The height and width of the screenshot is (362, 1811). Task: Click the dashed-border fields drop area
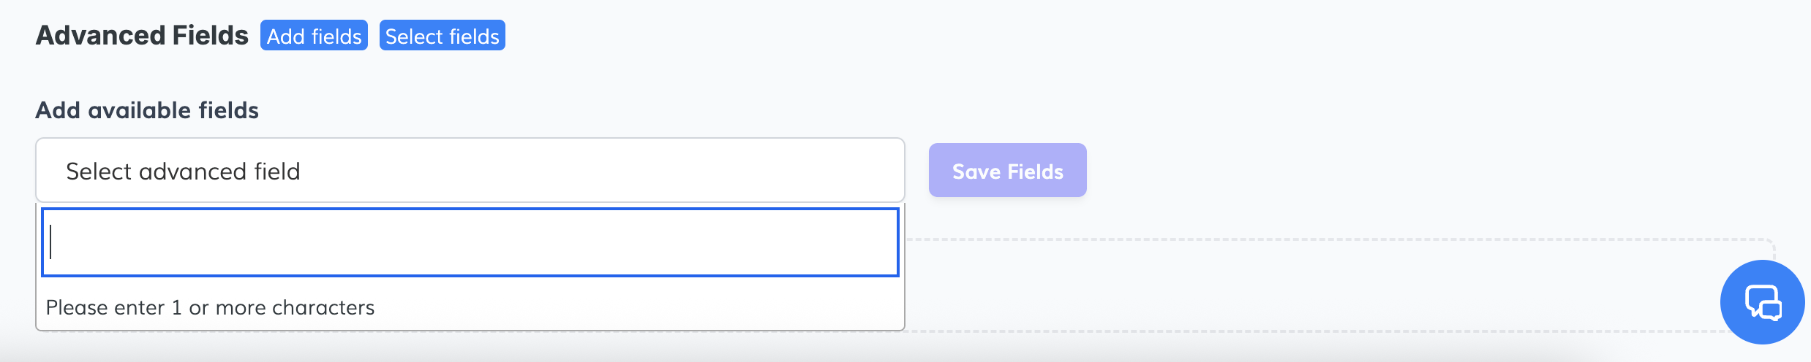tap(1317, 285)
